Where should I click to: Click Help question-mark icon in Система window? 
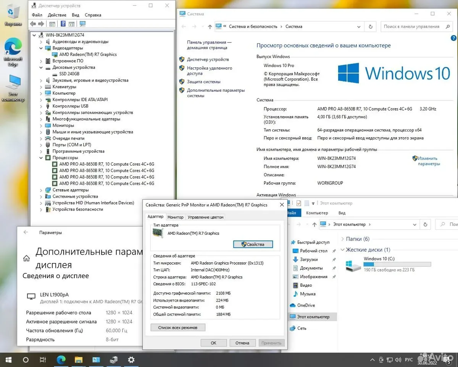pos(453,38)
